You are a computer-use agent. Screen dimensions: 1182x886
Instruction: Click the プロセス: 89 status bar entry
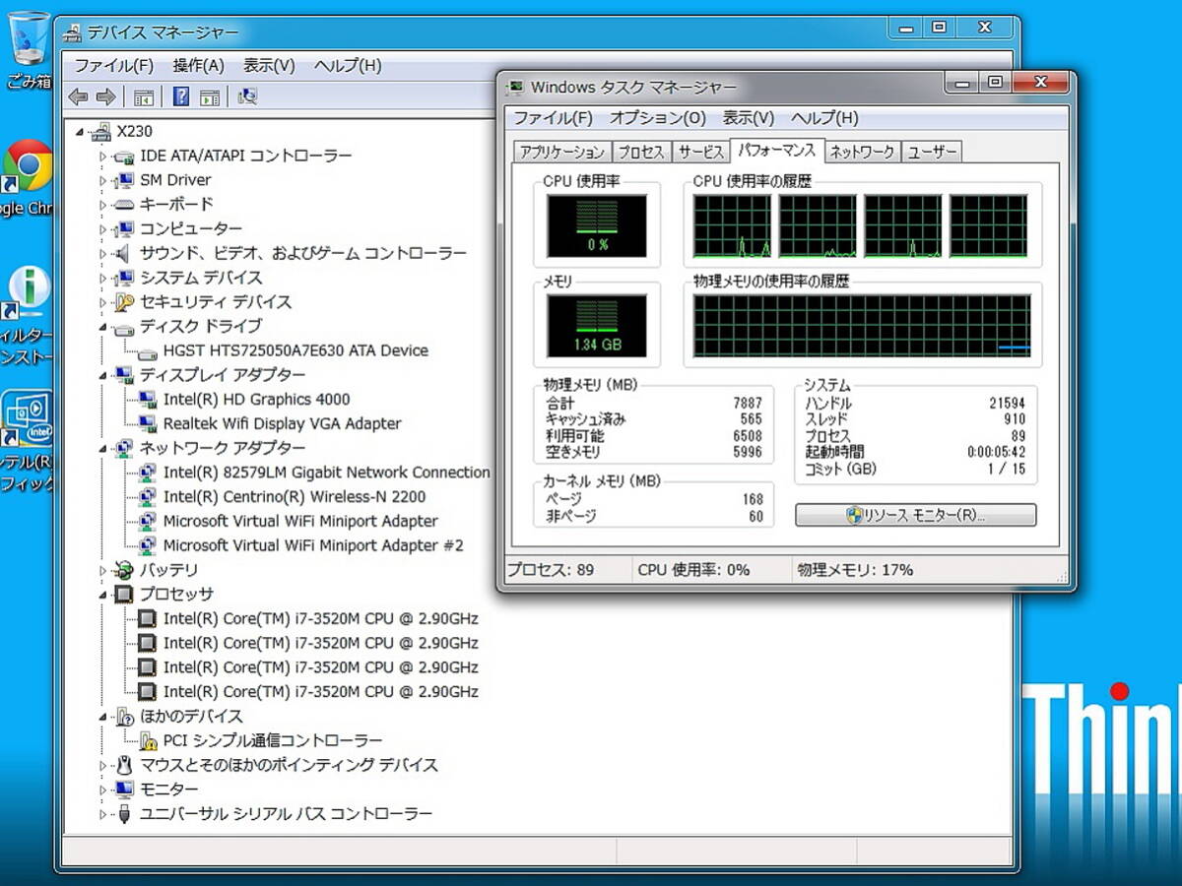pos(551,570)
